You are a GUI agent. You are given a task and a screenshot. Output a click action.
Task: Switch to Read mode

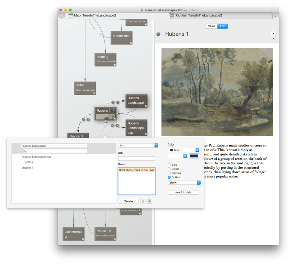[x=211, y=26]
